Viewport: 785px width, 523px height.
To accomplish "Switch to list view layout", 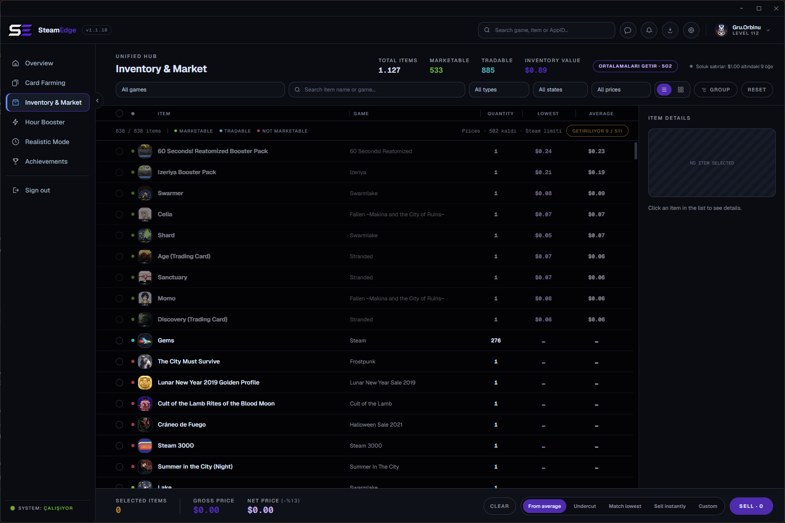I will [664, 90].
